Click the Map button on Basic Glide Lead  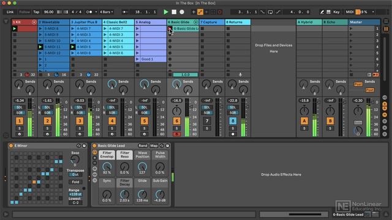(154, 145)
